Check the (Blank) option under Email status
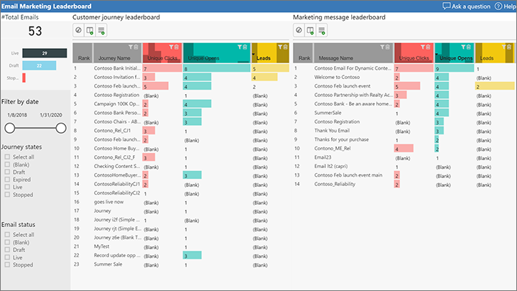The image size is (517, 291). point(7,242)
